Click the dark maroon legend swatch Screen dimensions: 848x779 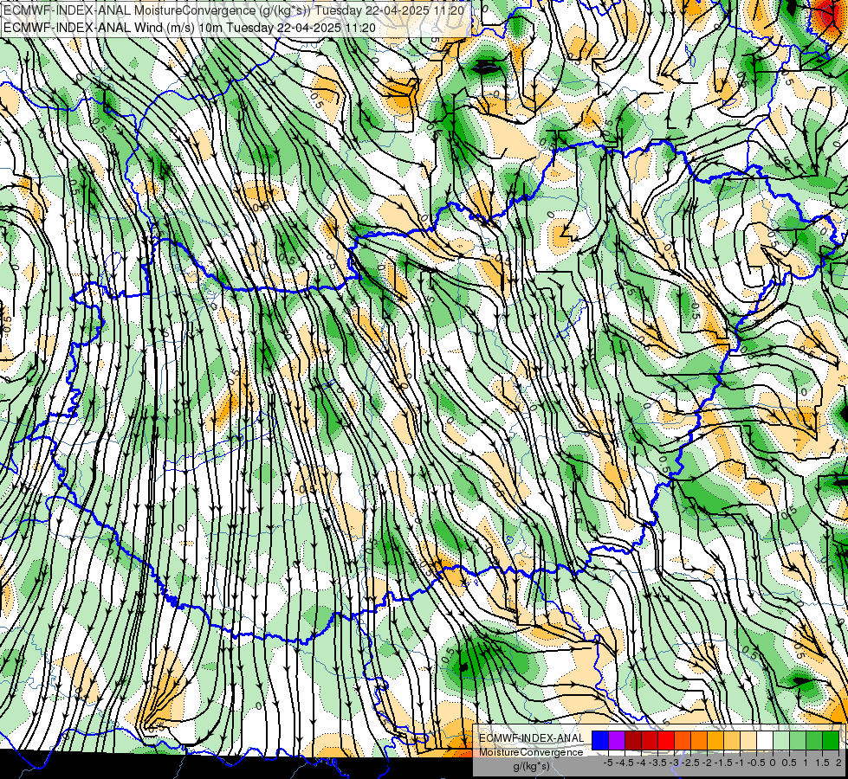(x=633, y=741)
